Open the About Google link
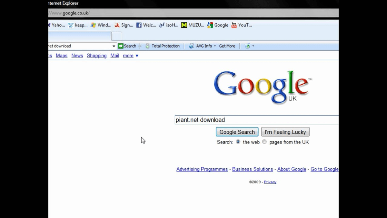387x218 pixels. pos(292,169)
